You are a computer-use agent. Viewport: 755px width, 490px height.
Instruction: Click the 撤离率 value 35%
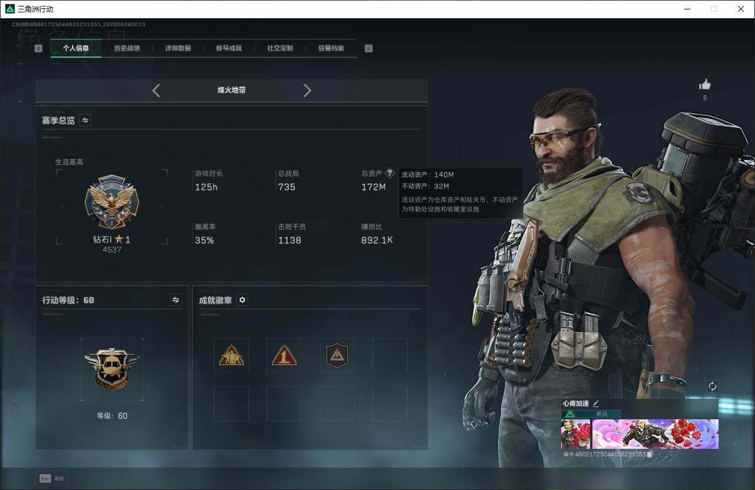(204, 240)
